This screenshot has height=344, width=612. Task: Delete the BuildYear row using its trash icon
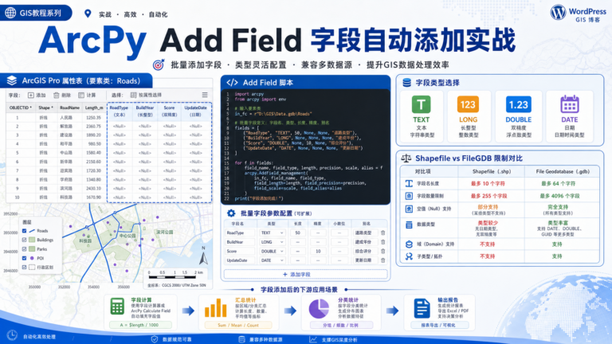(382, 242)
